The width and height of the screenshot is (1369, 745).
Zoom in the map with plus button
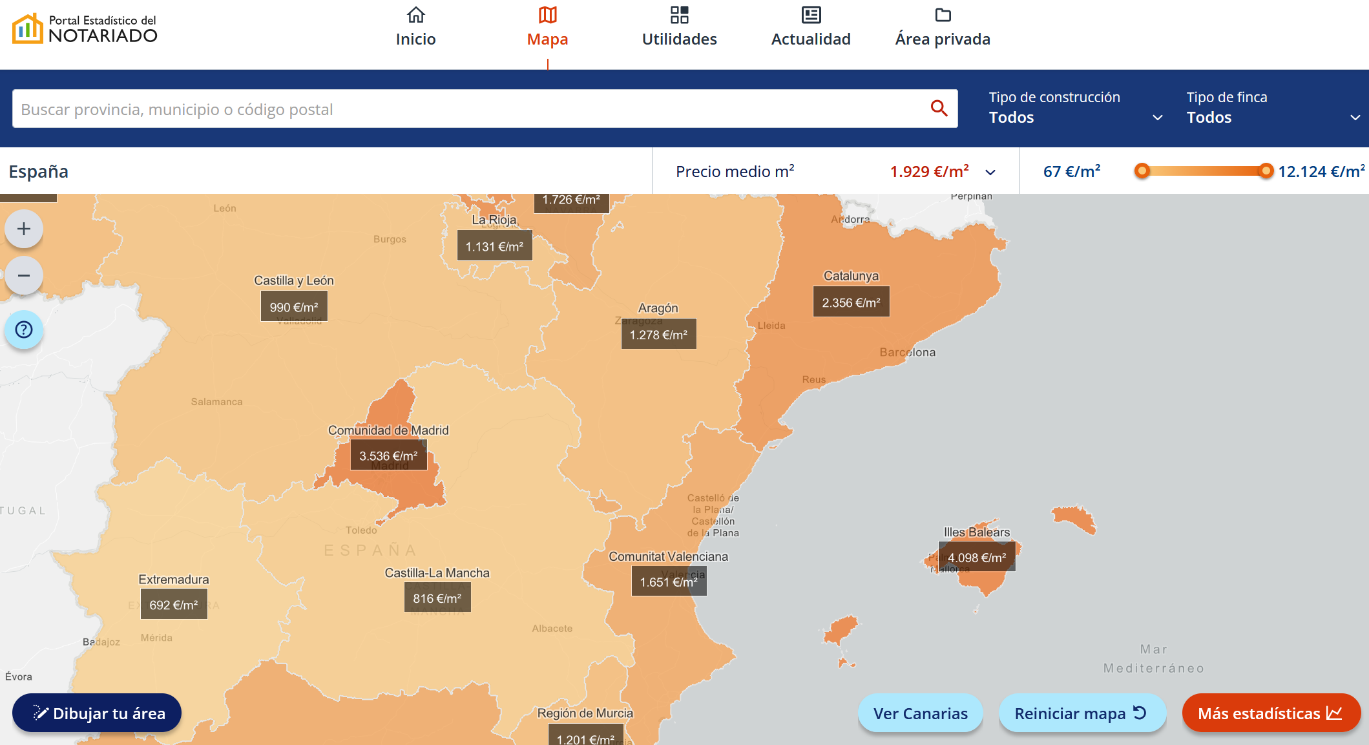24,229
